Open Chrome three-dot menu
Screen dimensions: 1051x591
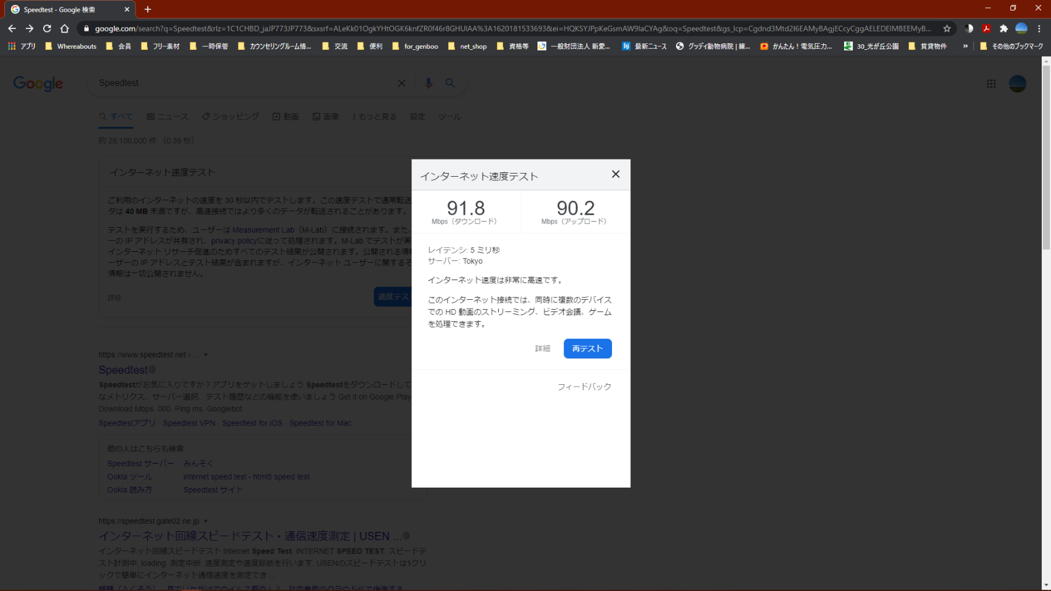pos(1039,28)
